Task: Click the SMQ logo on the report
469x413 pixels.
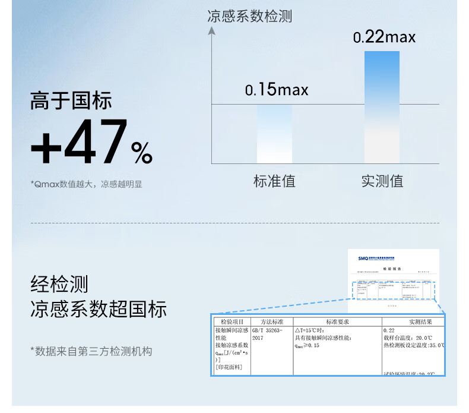Action: tap(363, 258)
